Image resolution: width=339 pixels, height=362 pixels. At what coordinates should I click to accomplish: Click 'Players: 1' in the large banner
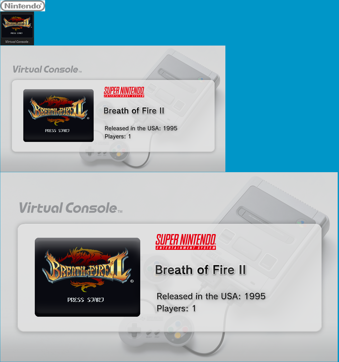tap(176, 308)
